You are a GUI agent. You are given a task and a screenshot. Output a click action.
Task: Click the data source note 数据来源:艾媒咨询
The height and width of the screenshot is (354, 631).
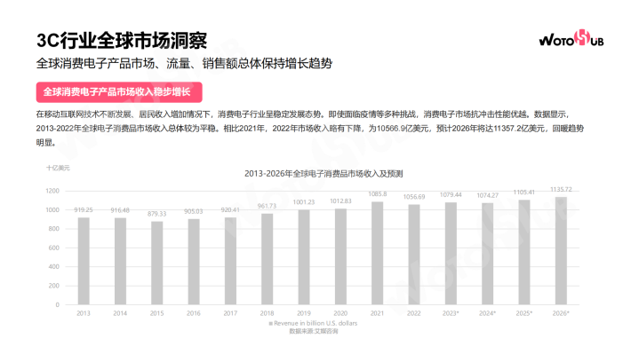(314, 331)
